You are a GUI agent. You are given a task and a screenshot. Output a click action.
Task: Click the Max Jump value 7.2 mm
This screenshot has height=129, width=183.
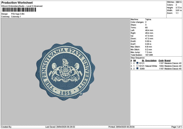[149, 52]
